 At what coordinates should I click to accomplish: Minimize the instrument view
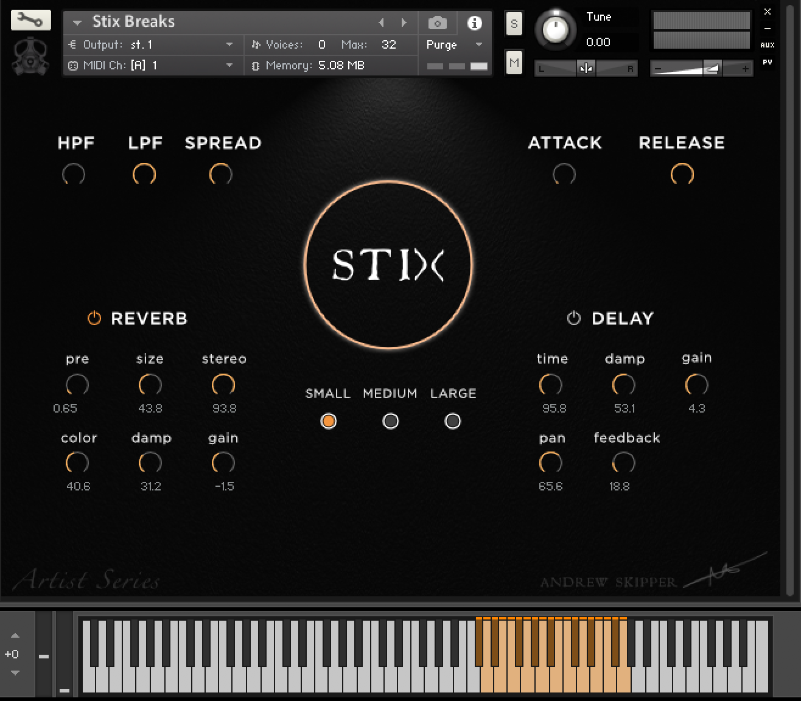tap(768, 28)
